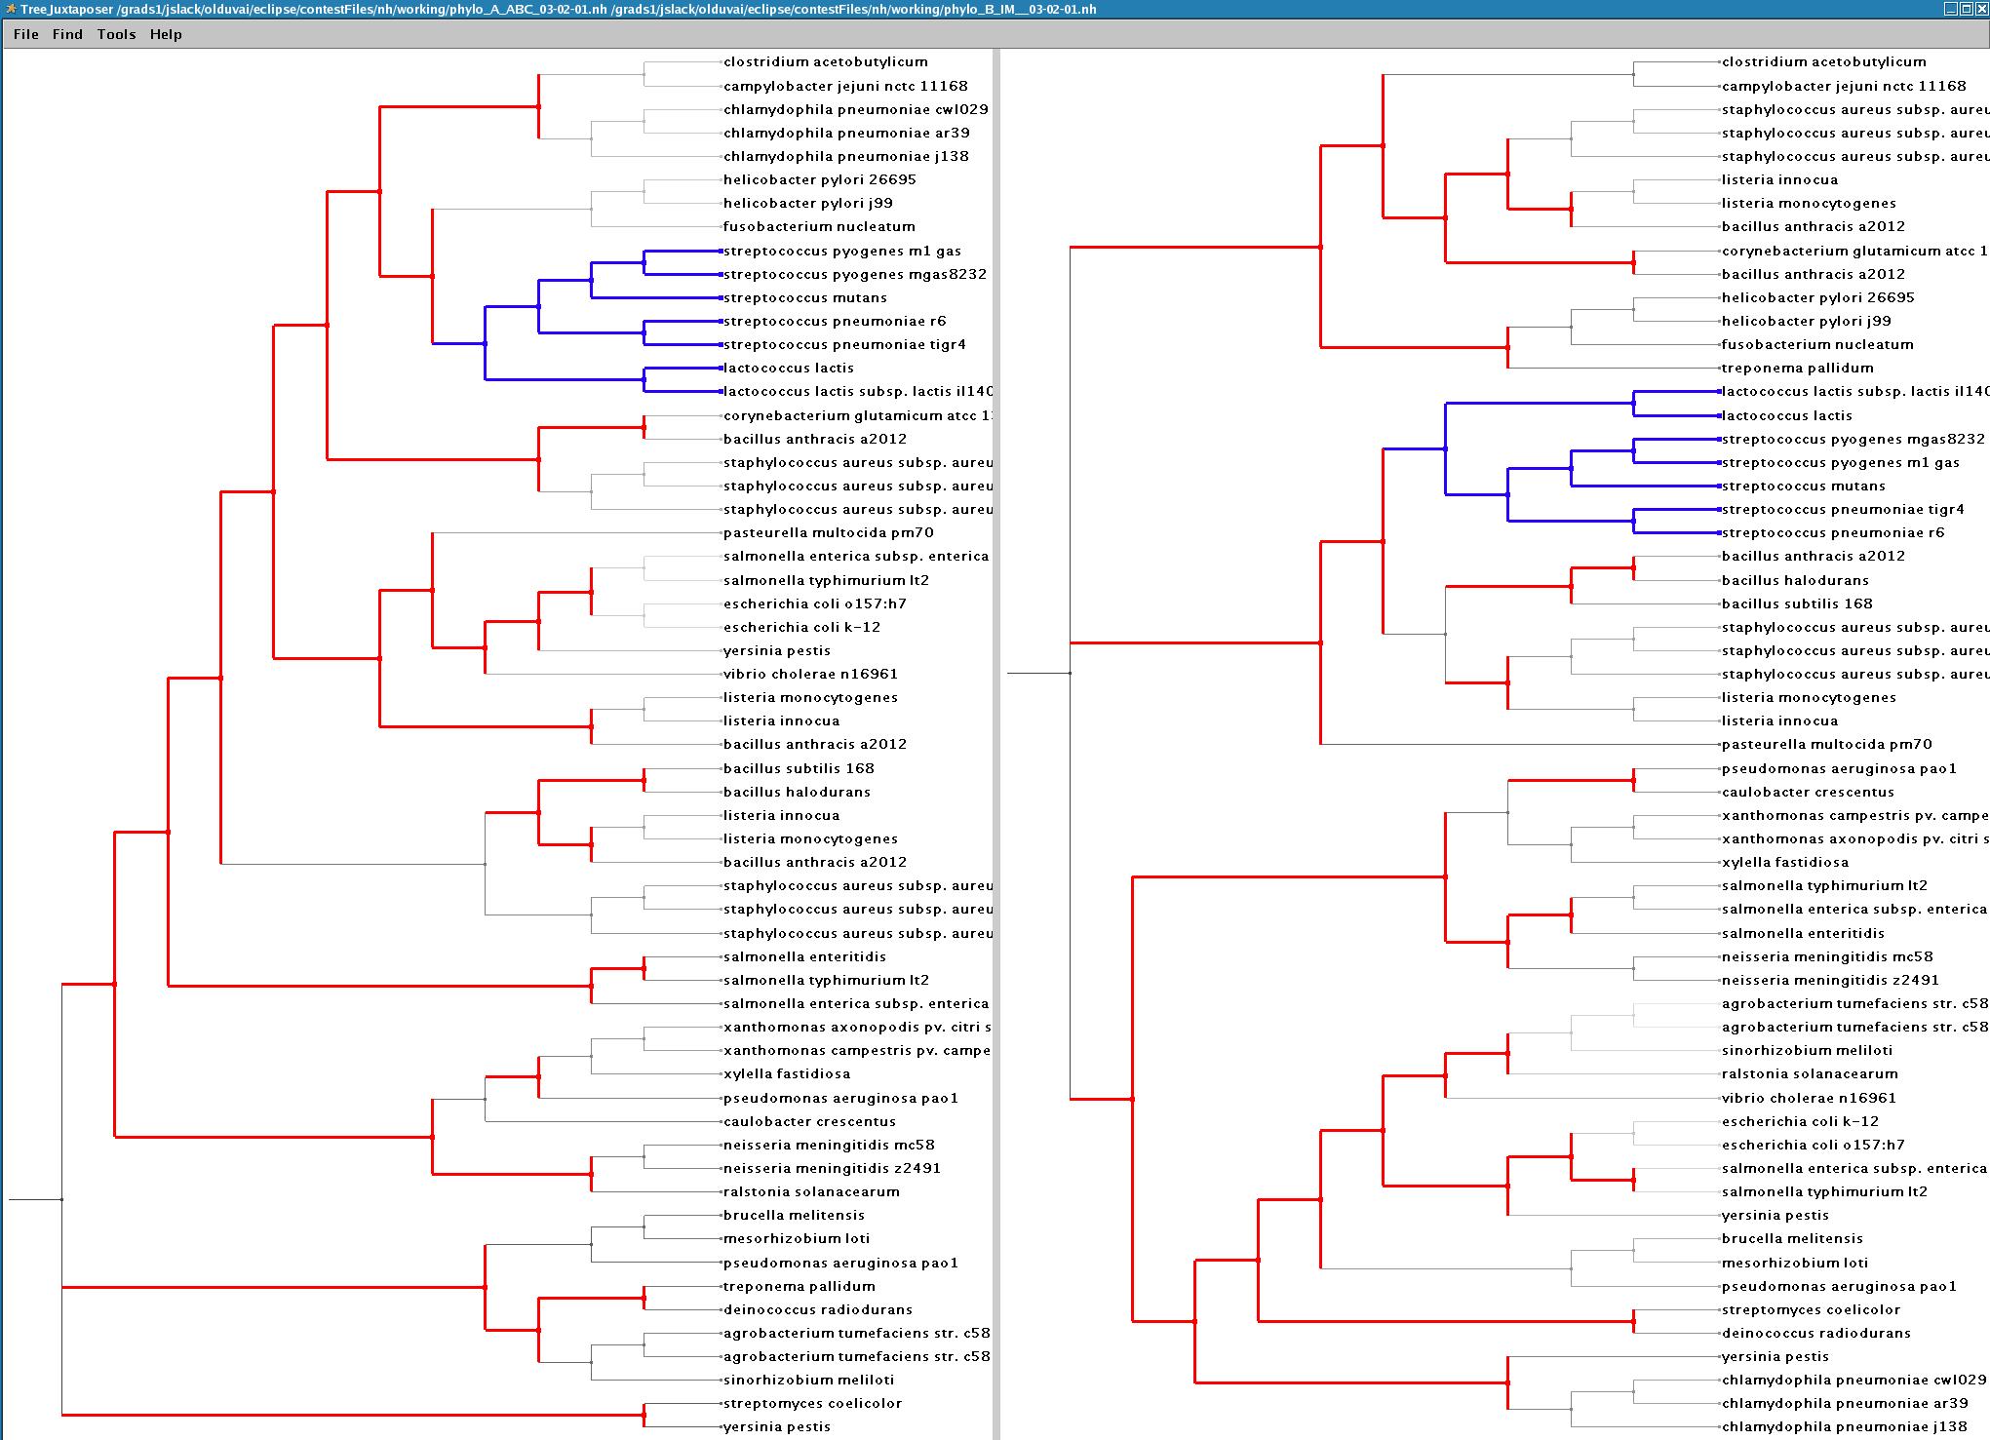The width and height of the screenshot is (1990, 1440).
Task: Click fusobacterium nucleatum in right tree
Action: click(1817, 344)
